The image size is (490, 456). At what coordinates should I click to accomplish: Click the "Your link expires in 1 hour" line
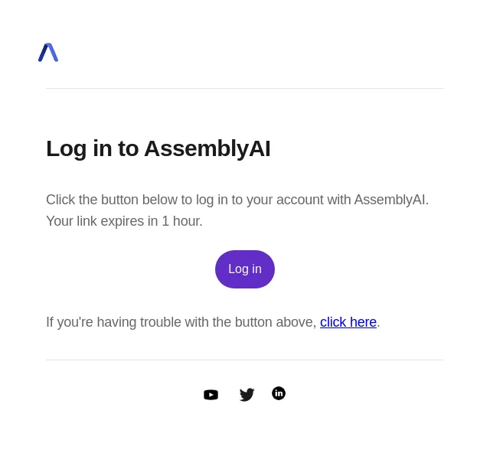pos(124,221)
